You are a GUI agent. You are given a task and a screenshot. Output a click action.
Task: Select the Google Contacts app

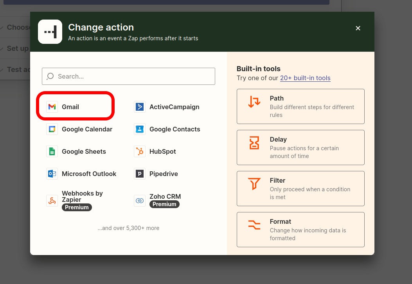coord(175,129)
